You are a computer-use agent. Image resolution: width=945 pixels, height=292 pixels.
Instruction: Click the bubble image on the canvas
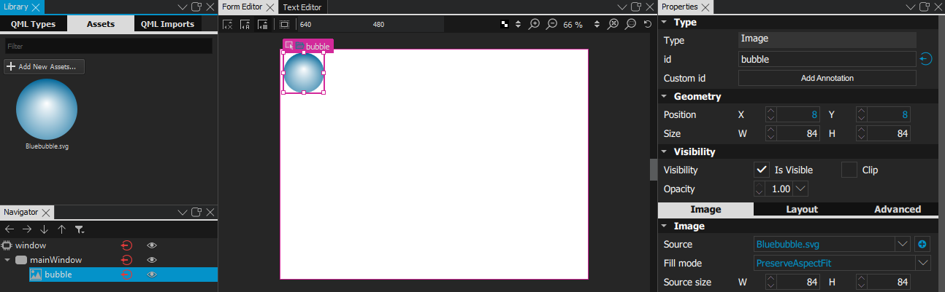(x=304, y=73)
